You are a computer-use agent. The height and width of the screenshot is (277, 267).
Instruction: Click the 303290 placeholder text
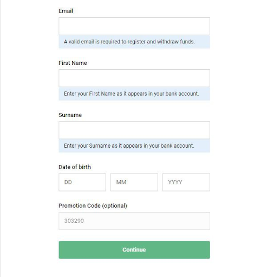click(74, 221)
